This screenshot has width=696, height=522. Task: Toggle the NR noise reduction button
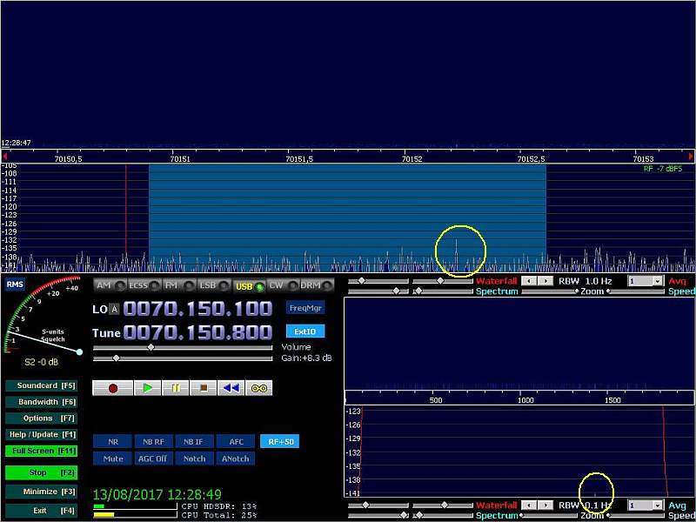tap(113, 442)
